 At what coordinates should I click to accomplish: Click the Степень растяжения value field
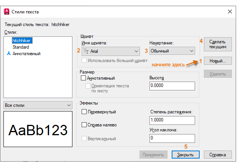pos(172,120)
